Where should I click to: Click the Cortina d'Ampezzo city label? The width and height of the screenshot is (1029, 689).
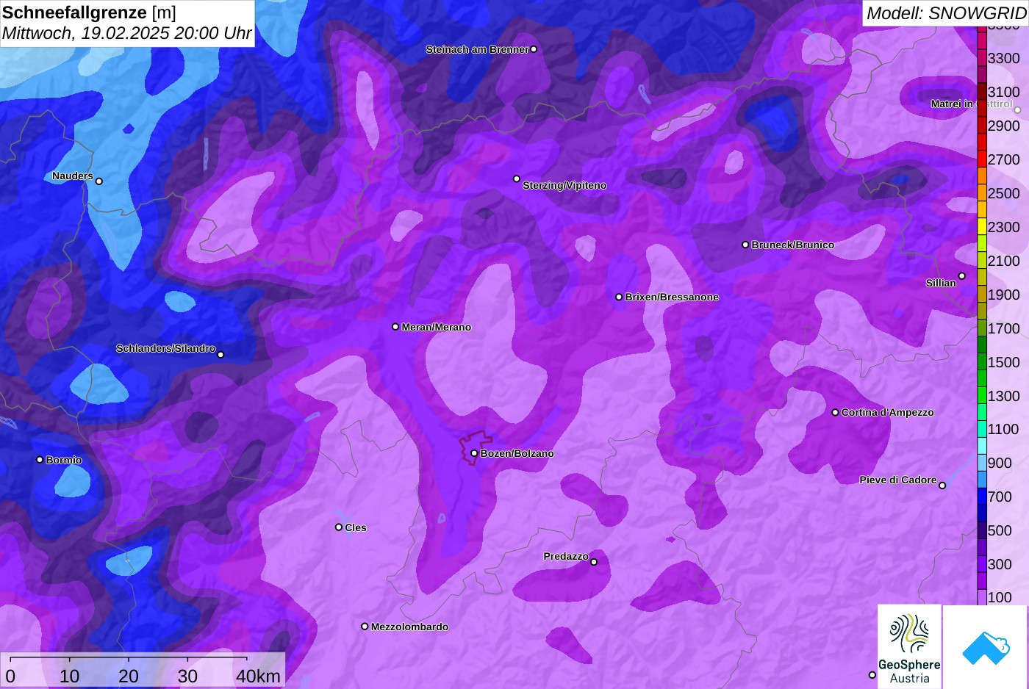(x=887, y=412)
